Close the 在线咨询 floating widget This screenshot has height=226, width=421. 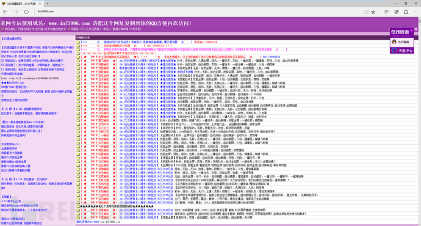(412, 31)
